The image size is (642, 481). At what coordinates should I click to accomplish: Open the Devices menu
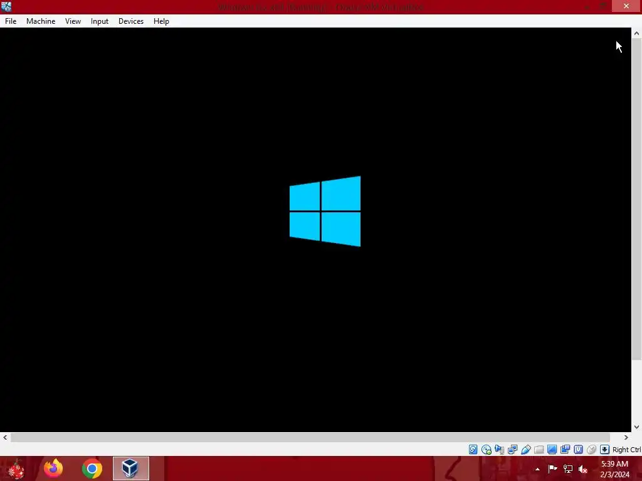(x=131, y=21)
